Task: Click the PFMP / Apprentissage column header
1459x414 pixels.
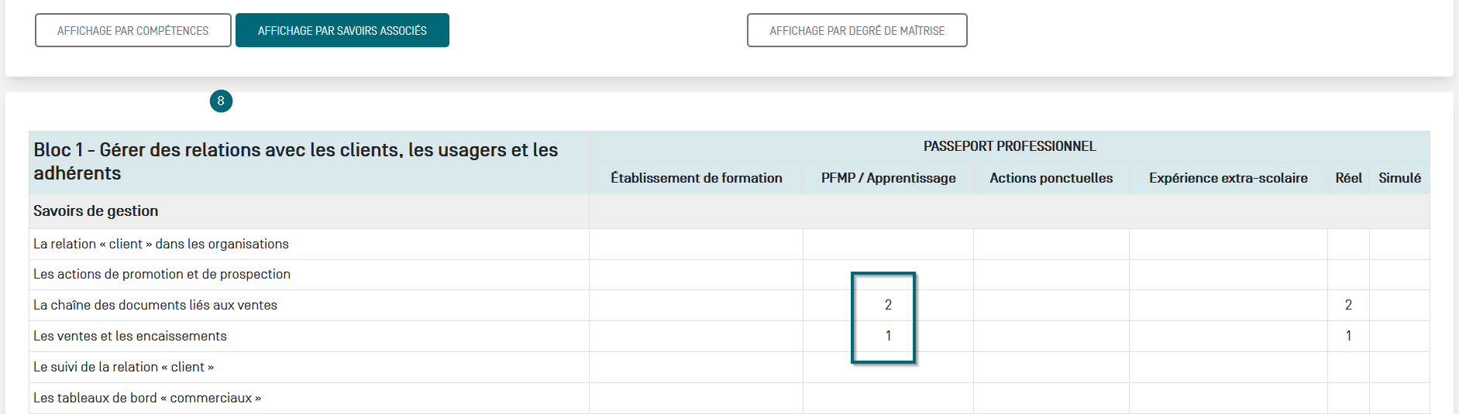Action: pyautogui.click(x=888, y=178)
